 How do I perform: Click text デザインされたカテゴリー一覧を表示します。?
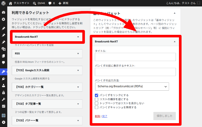40,96
